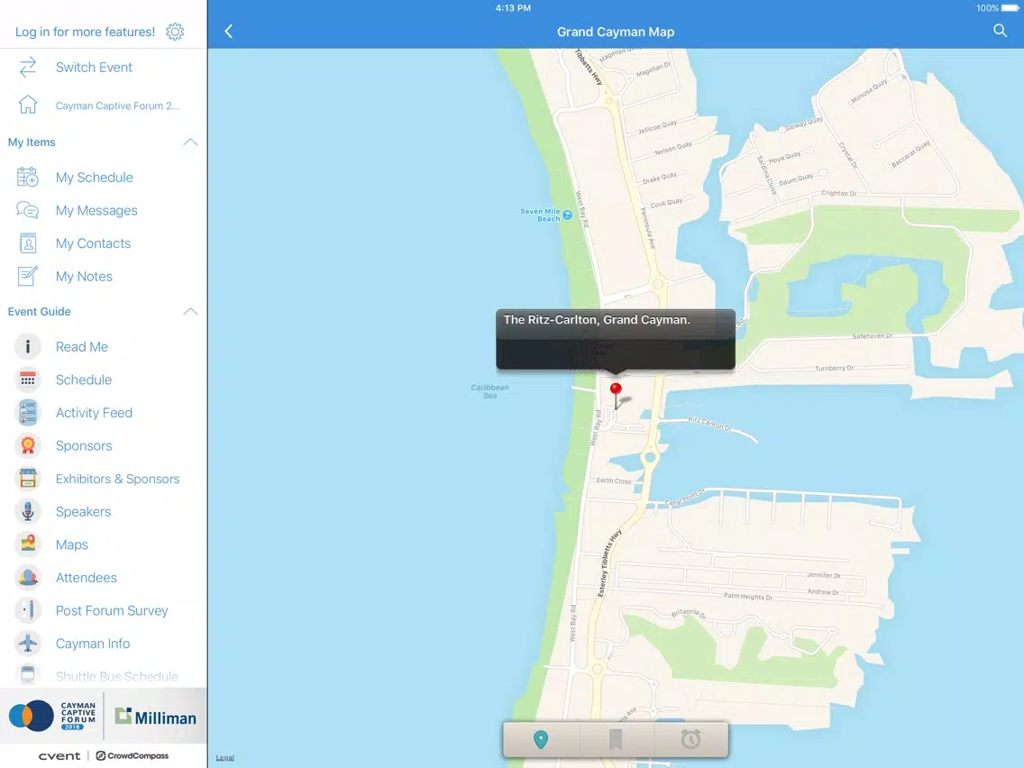Go back using the header arrow

(x=229, y=32)
